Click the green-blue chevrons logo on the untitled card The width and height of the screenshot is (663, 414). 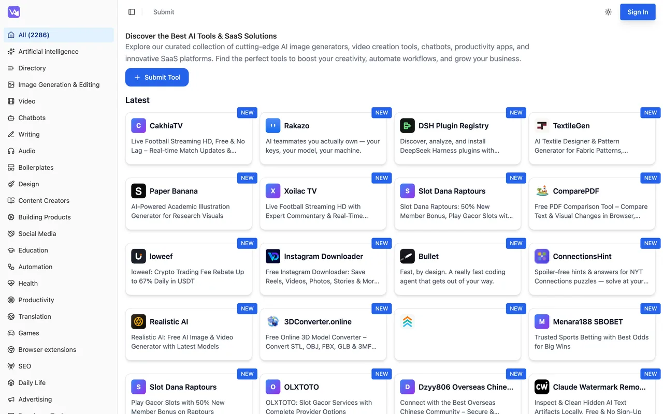(407, 321)
